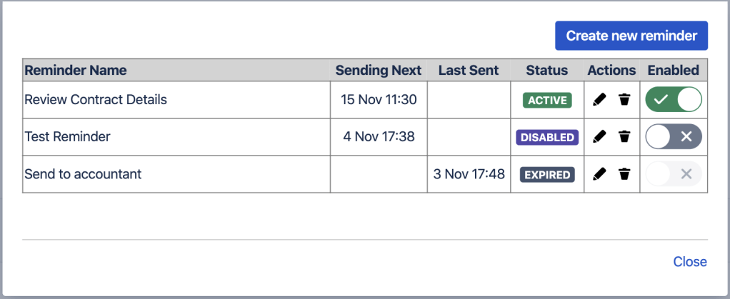This screenshot has height=299, width=730.
Task: Click Create new reminder button
Action: 631,36
